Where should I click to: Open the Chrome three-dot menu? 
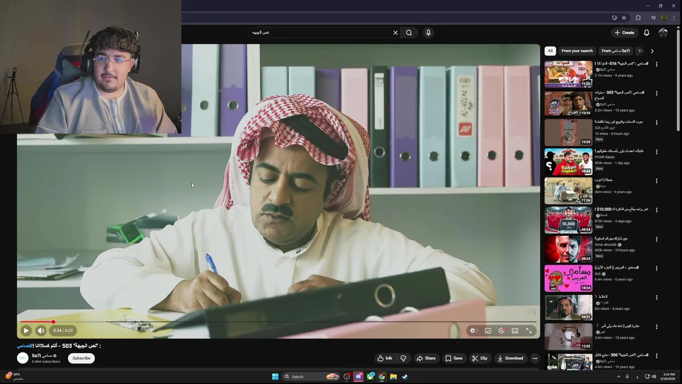673,18
